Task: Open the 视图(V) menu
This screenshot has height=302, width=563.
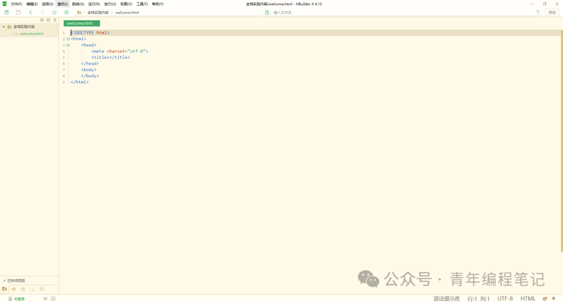Action: pyautogui.click(x=126, y=4)
